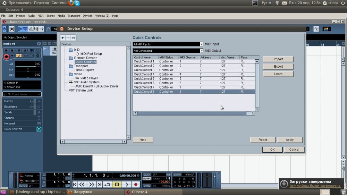
Task: Toggle Write automation W on Audio 01
Action: click(25, 50)
